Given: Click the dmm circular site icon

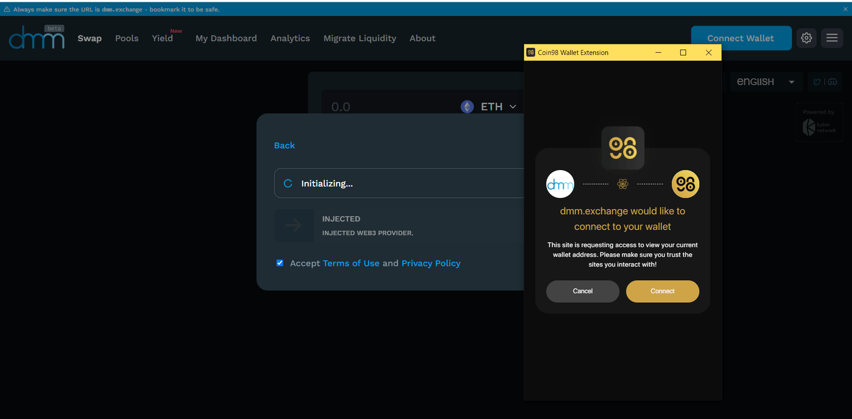Looking at the screenshot, I should tap(560, 184).
